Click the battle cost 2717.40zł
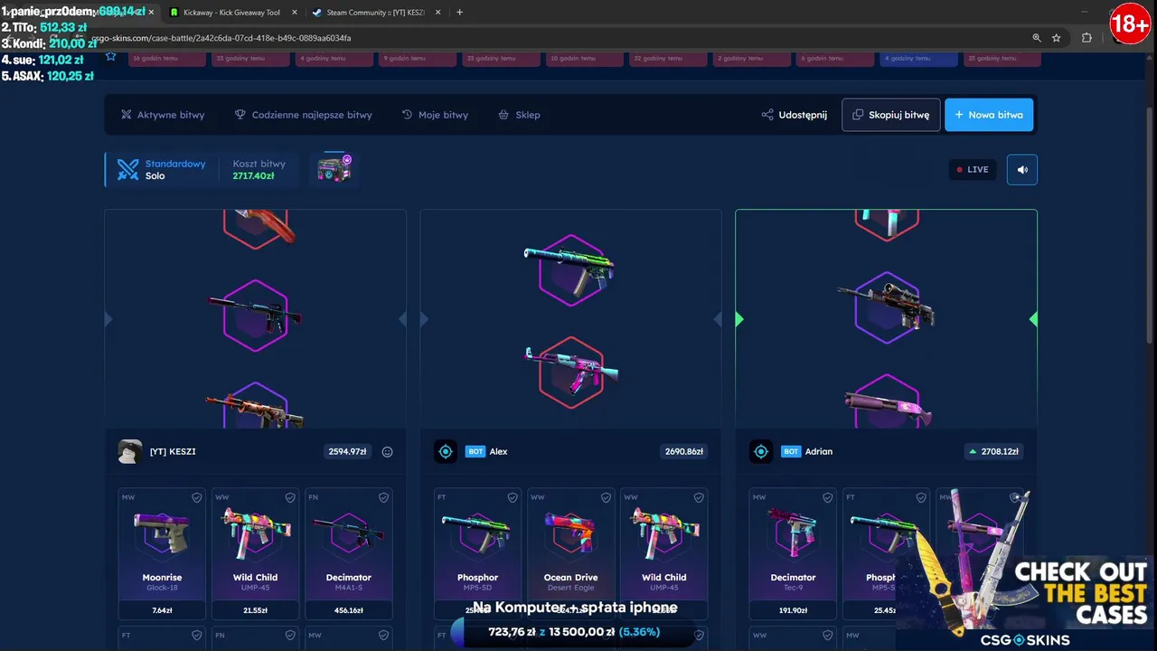This screenshot has width=1157, height=651. (253, 176)
